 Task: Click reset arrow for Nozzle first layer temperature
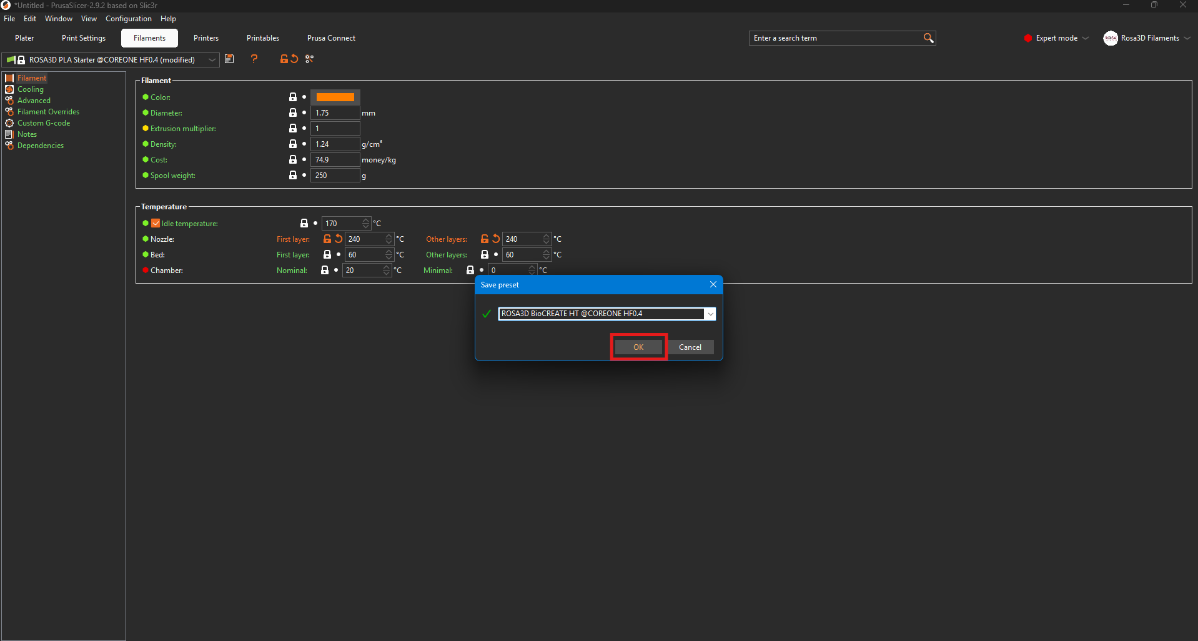(x=339, y=239)
